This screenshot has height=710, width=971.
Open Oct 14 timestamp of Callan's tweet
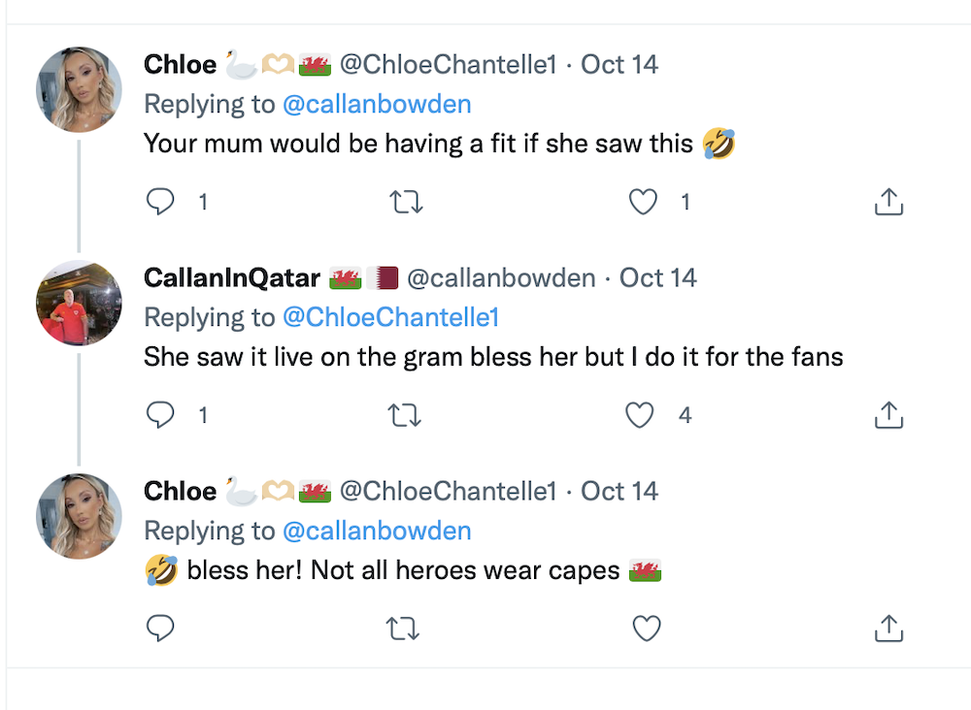point(658,278)
